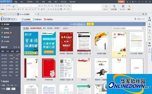Expand the 选择 dropdown arrow

pyautogui.click(x=131, y=9)
